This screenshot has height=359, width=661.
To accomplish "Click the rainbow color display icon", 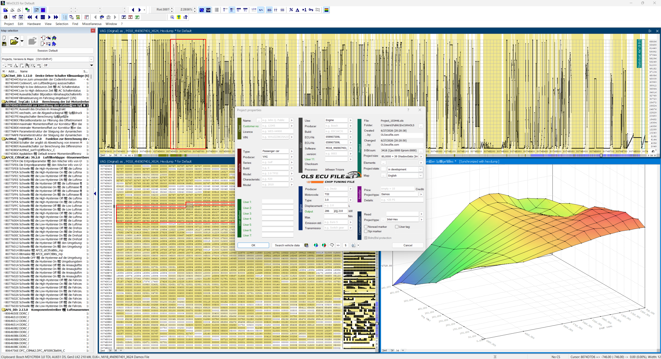I will (x=326, y=10).
